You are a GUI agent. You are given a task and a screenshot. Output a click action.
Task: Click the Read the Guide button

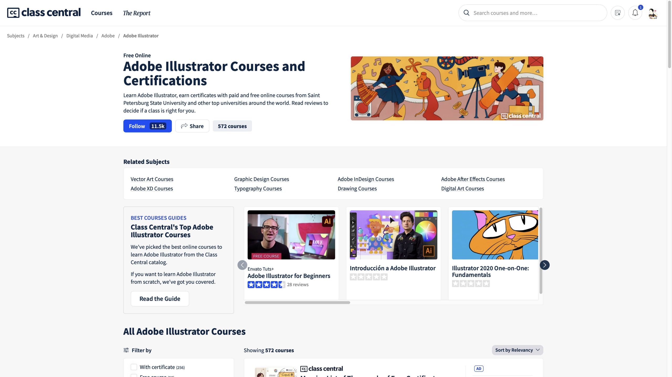coord(160,299)
